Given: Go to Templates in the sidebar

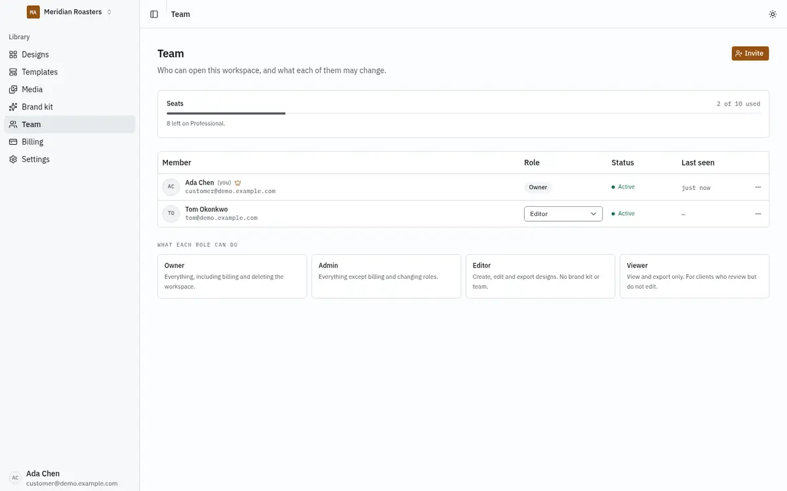Looking at the screenshot, I should click(x=70, y=72).
